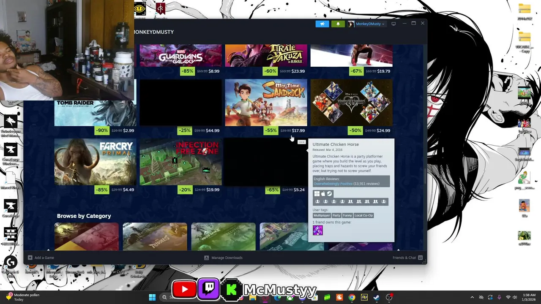
Task: Open Logitech G HUB desktop shortcut
Action: tap(11, 266)
